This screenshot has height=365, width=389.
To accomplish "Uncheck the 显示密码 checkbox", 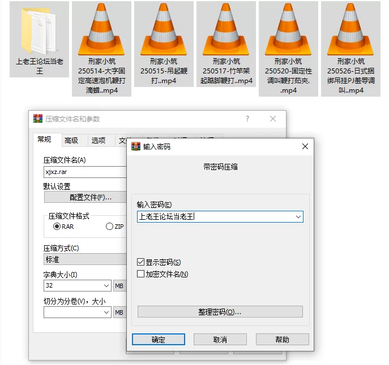I will click(140, 262).
